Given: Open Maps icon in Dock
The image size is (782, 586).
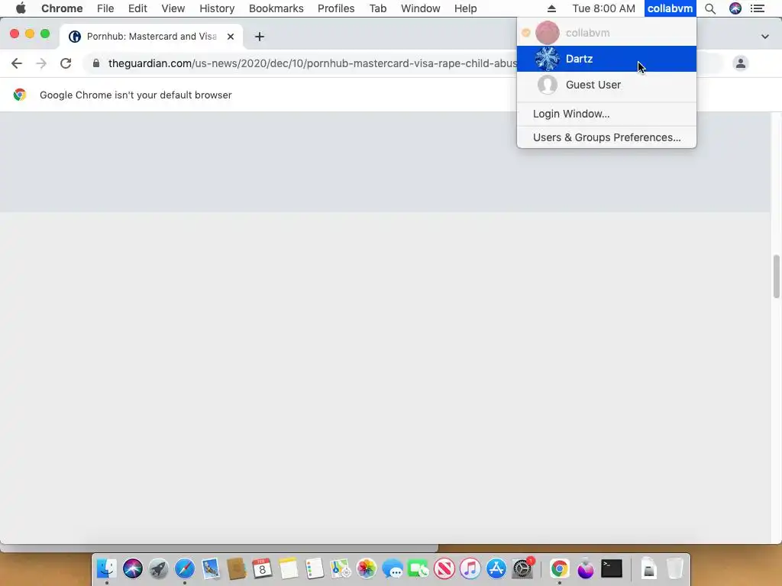Looking at the screenshot, I should [x=340, y=568].
